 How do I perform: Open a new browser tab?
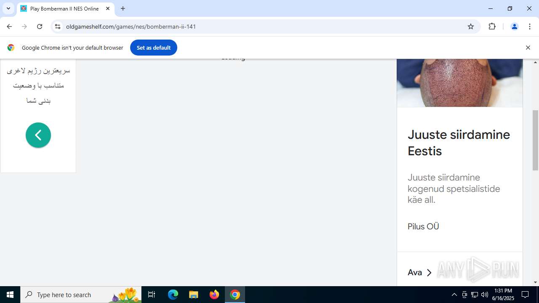click(x=123, y=8)
